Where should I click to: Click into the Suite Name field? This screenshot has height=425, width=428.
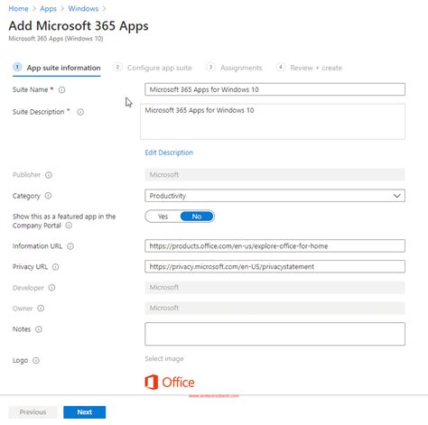pyautogui.click(x=274, y=89)
